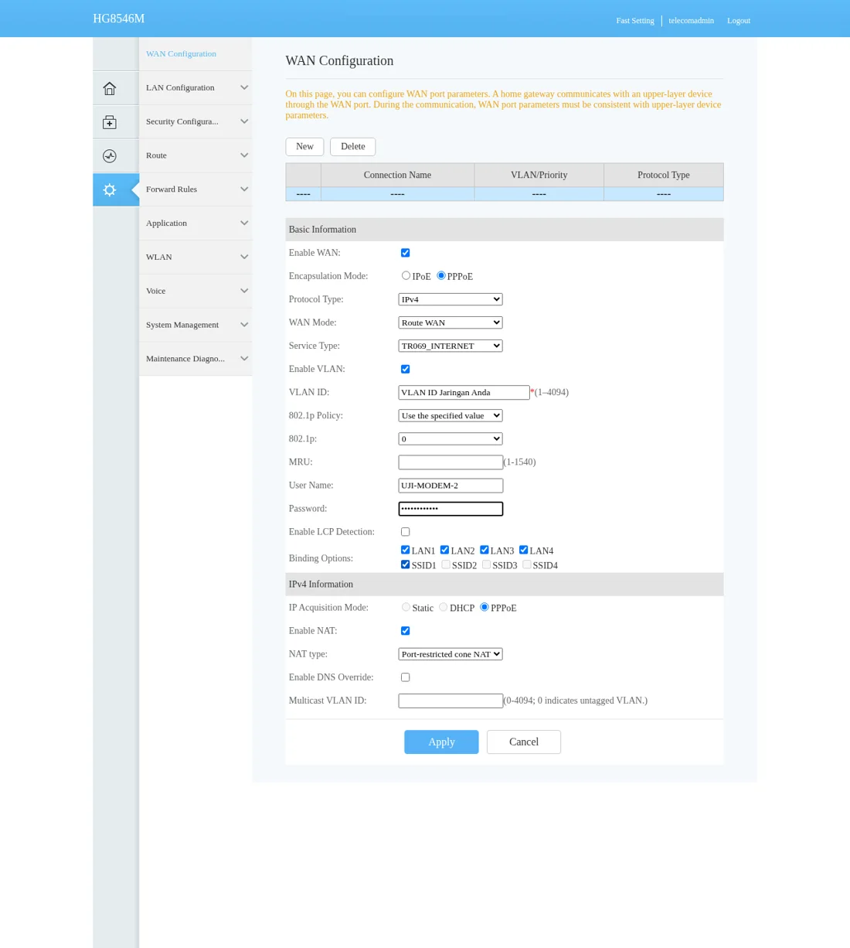
Task: Select the IPoE encapsulation radio button
Action: pos(406,275)
